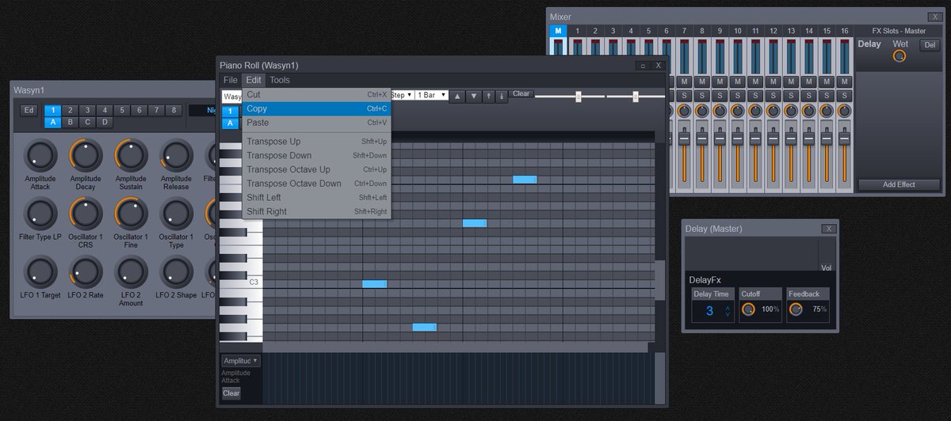
Task: Click the C3 piano key
Action: coord(241,282)
